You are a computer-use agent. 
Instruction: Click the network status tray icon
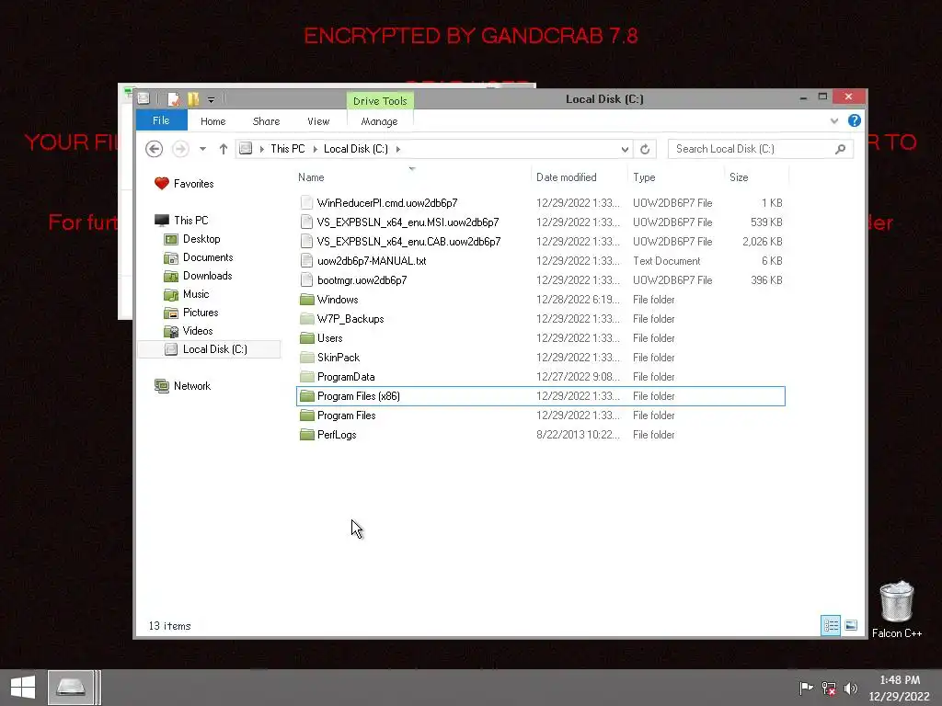[829, 689]
